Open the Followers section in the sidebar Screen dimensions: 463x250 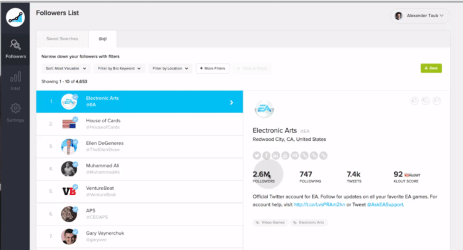click(15, 49)
